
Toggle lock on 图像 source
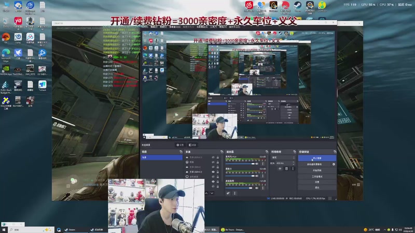pos(218,162)
